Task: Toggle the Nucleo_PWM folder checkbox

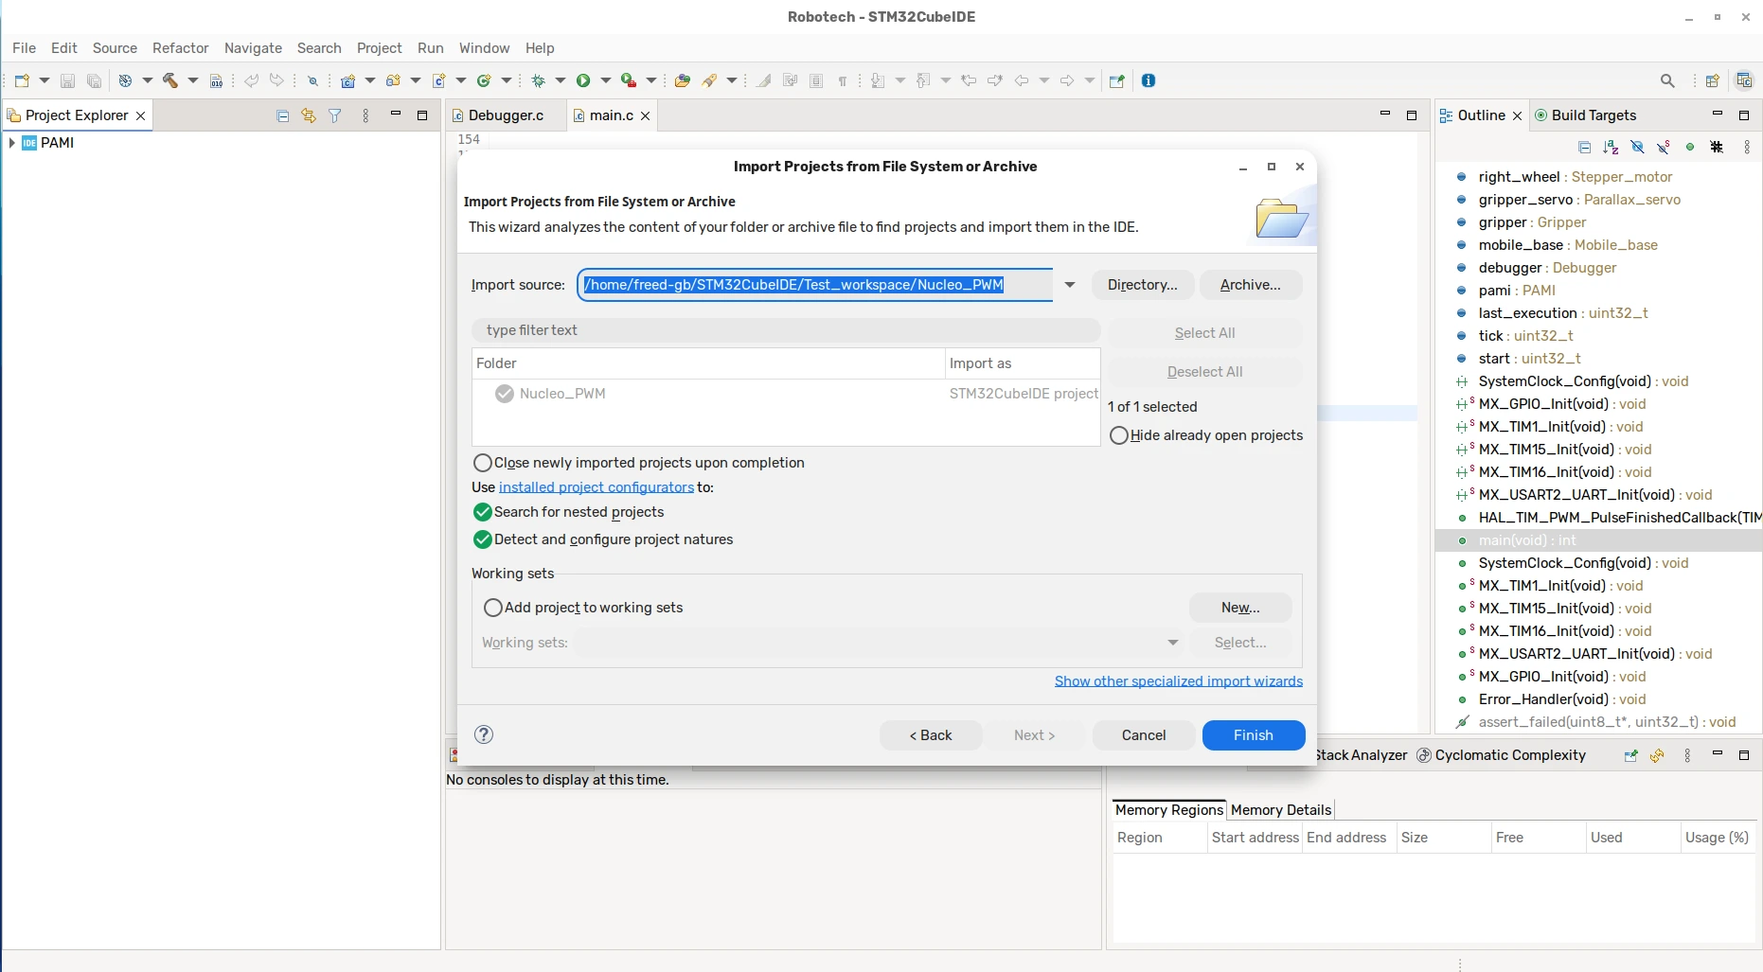Action: (x=505, y=394)
